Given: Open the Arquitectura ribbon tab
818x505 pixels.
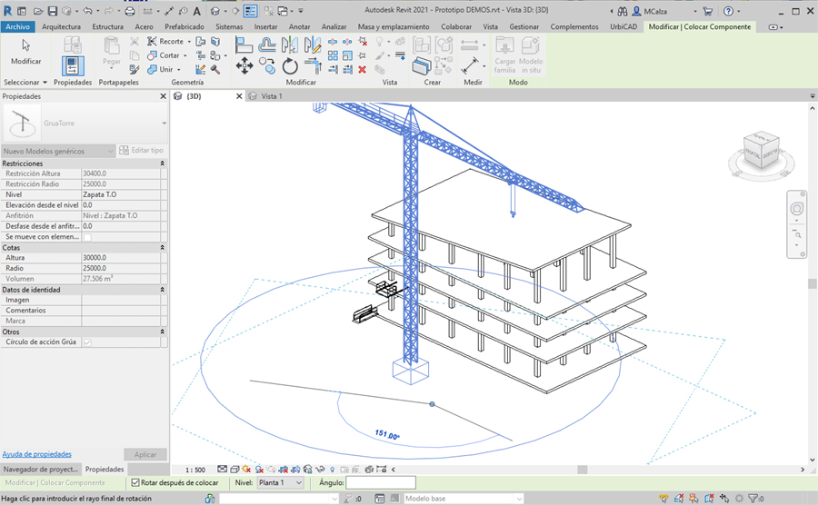Looking at the screenshot, I should [61, 27].
